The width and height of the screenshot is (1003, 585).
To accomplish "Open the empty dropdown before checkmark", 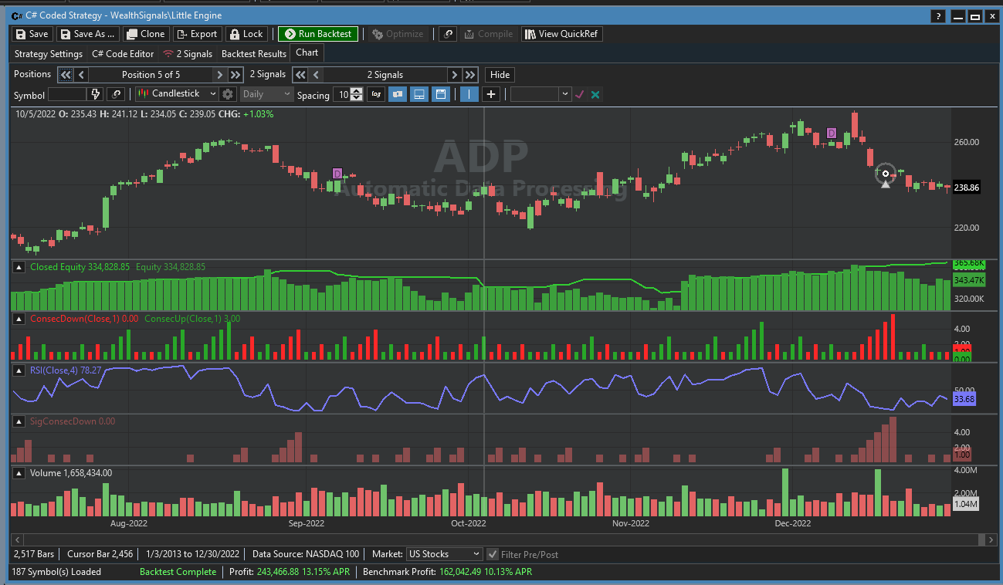I will point(540,94).
